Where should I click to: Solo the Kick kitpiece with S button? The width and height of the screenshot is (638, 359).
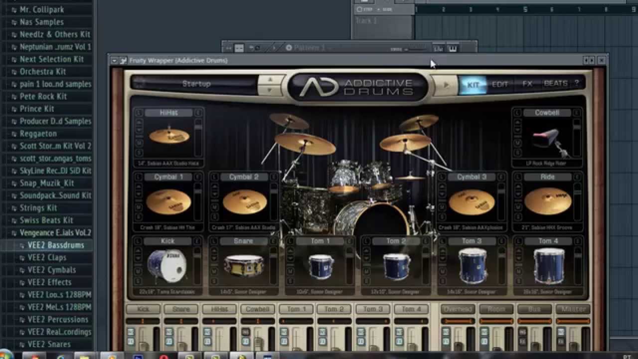coord(139,280)
